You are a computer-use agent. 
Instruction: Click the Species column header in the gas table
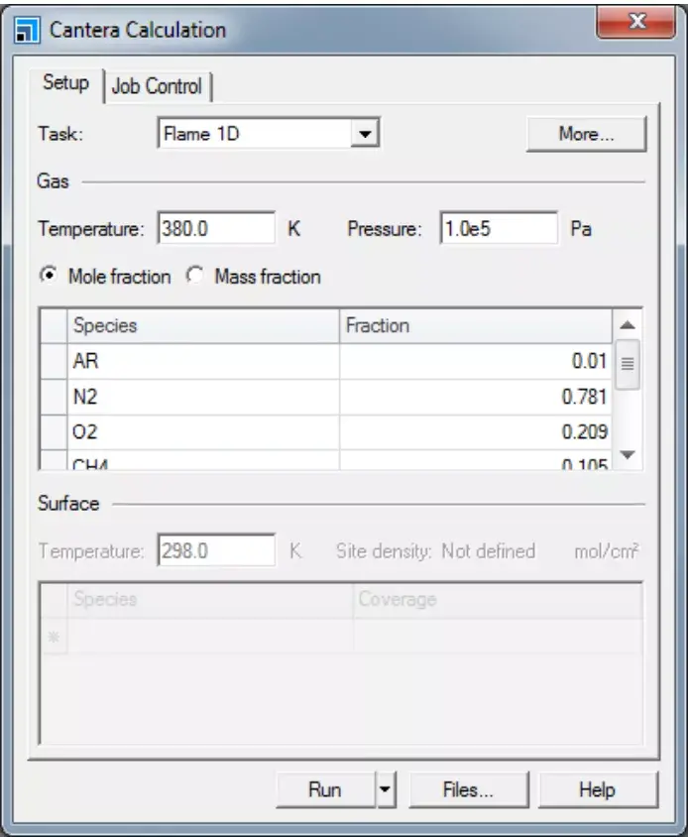point(202,325)
